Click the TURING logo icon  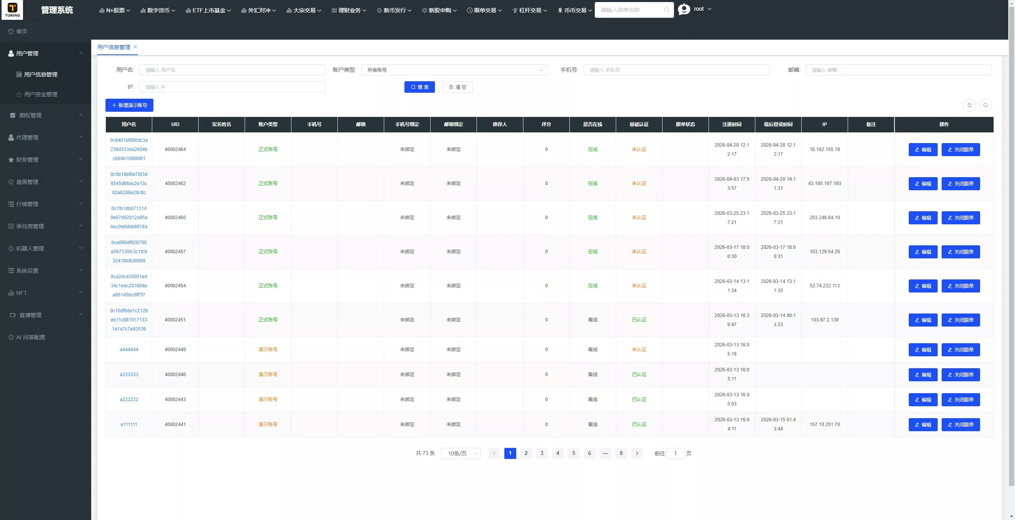pyautogui.click(x=12, y=10)
